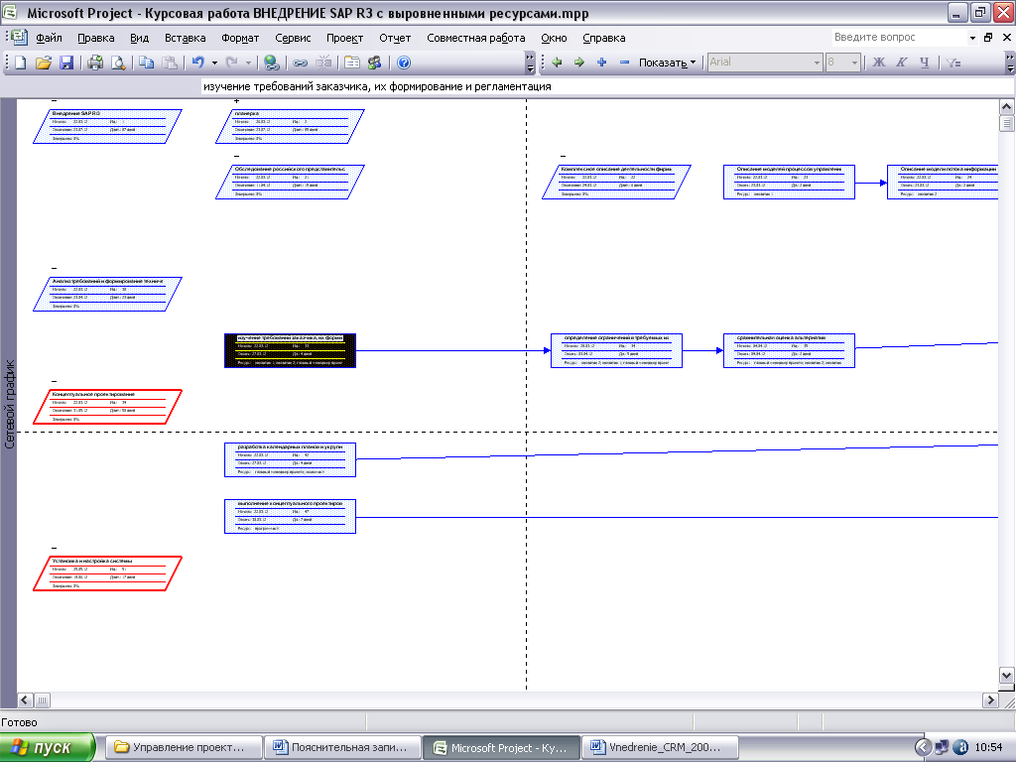
Task: Toggle italic К formatting
Action: [x=901, y=63]
